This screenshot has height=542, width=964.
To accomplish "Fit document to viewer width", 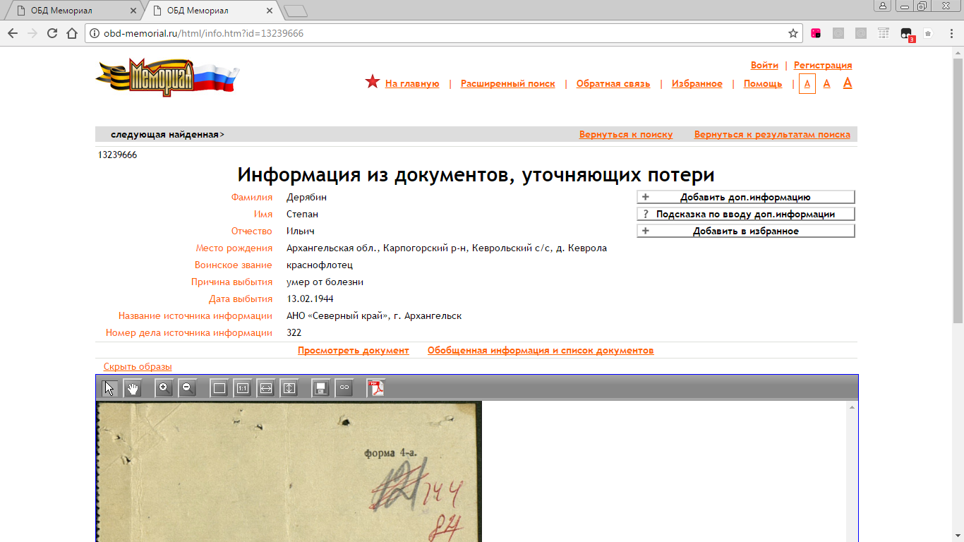I will click(266, 388).
